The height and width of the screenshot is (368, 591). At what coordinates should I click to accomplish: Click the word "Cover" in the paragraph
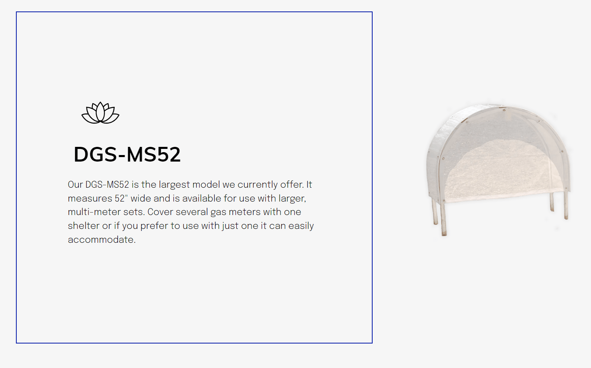point(160,212)
